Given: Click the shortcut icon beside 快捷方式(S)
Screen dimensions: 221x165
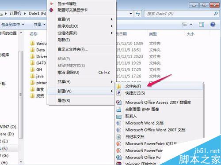Looking at the screenshot, I should (118, 93).
